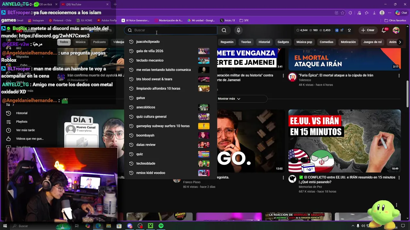The height and width of the screenshot is (230, 410).
Task: Open the YouTube account avatar menu
Action: (396, 30)
